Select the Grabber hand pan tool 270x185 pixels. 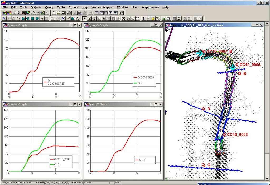[x=138, y=18]
